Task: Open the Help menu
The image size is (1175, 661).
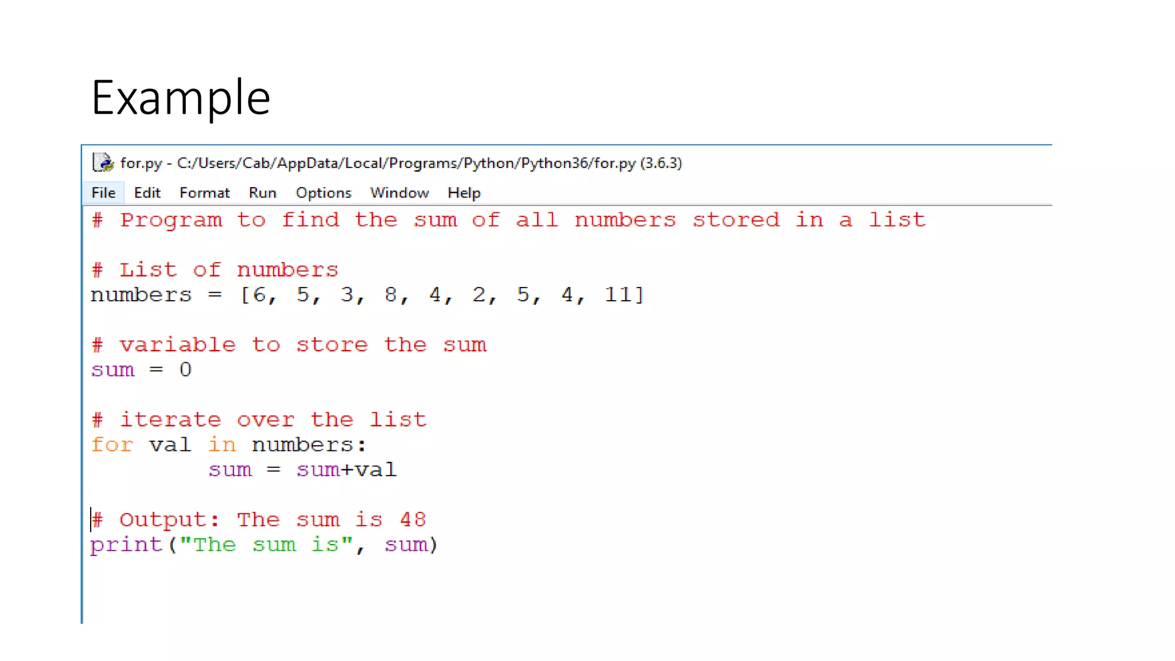Action: [x=464, y=193]
